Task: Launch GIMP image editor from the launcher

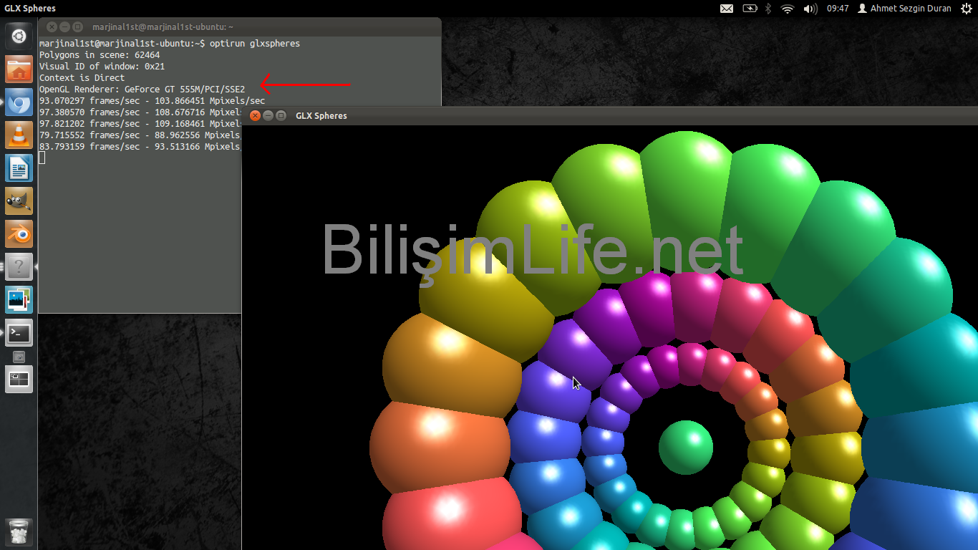Action: click(19, 201)
